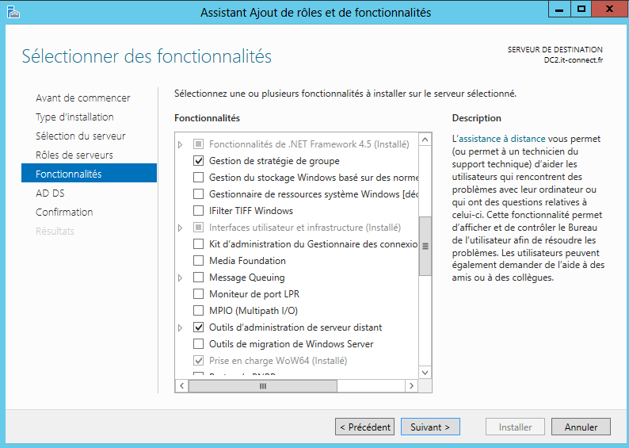Click the horizontal scrollbar left arrow

pos(181,386)
